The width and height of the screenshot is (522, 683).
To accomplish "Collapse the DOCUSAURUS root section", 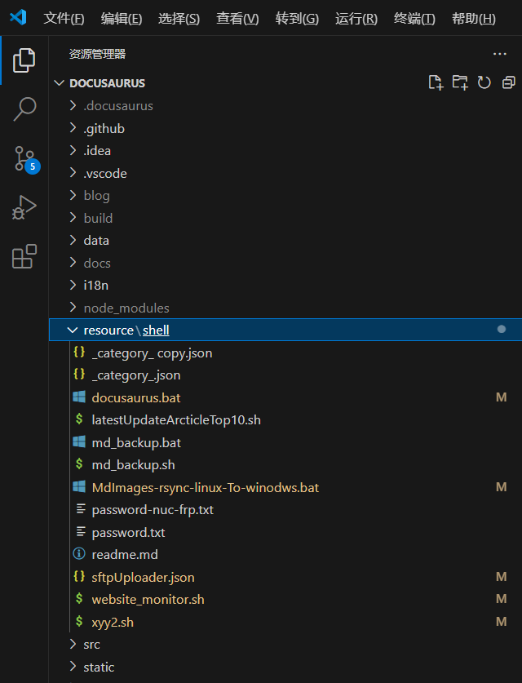I will (x=60, y=82).
